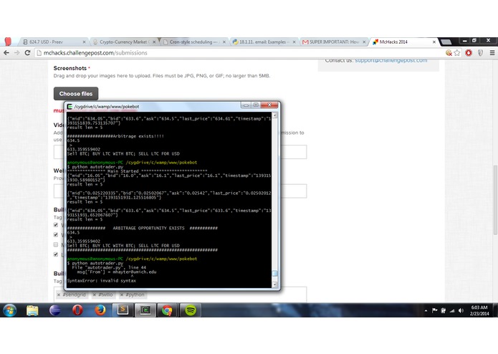Close the SUPER IMPORTANT Gmail tab

click(x=364, y=42)
